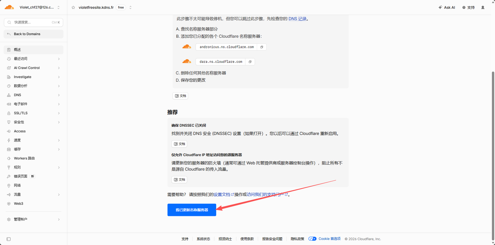The image size is (495, 245).
Task: Expand the SSL/TLS chevron
Action: (59, 113)
